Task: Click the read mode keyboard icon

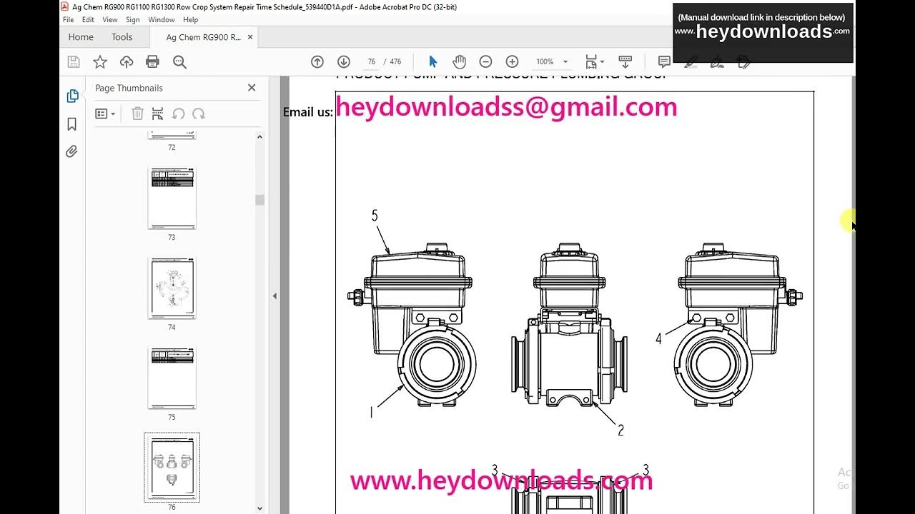Action: tap(625, 62)
